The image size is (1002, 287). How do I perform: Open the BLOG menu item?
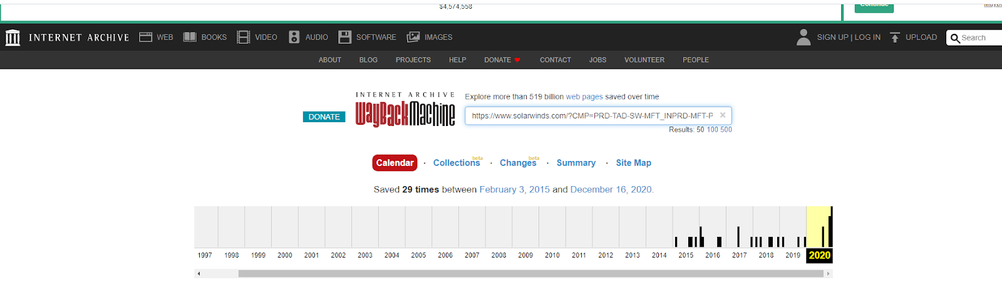368,60
